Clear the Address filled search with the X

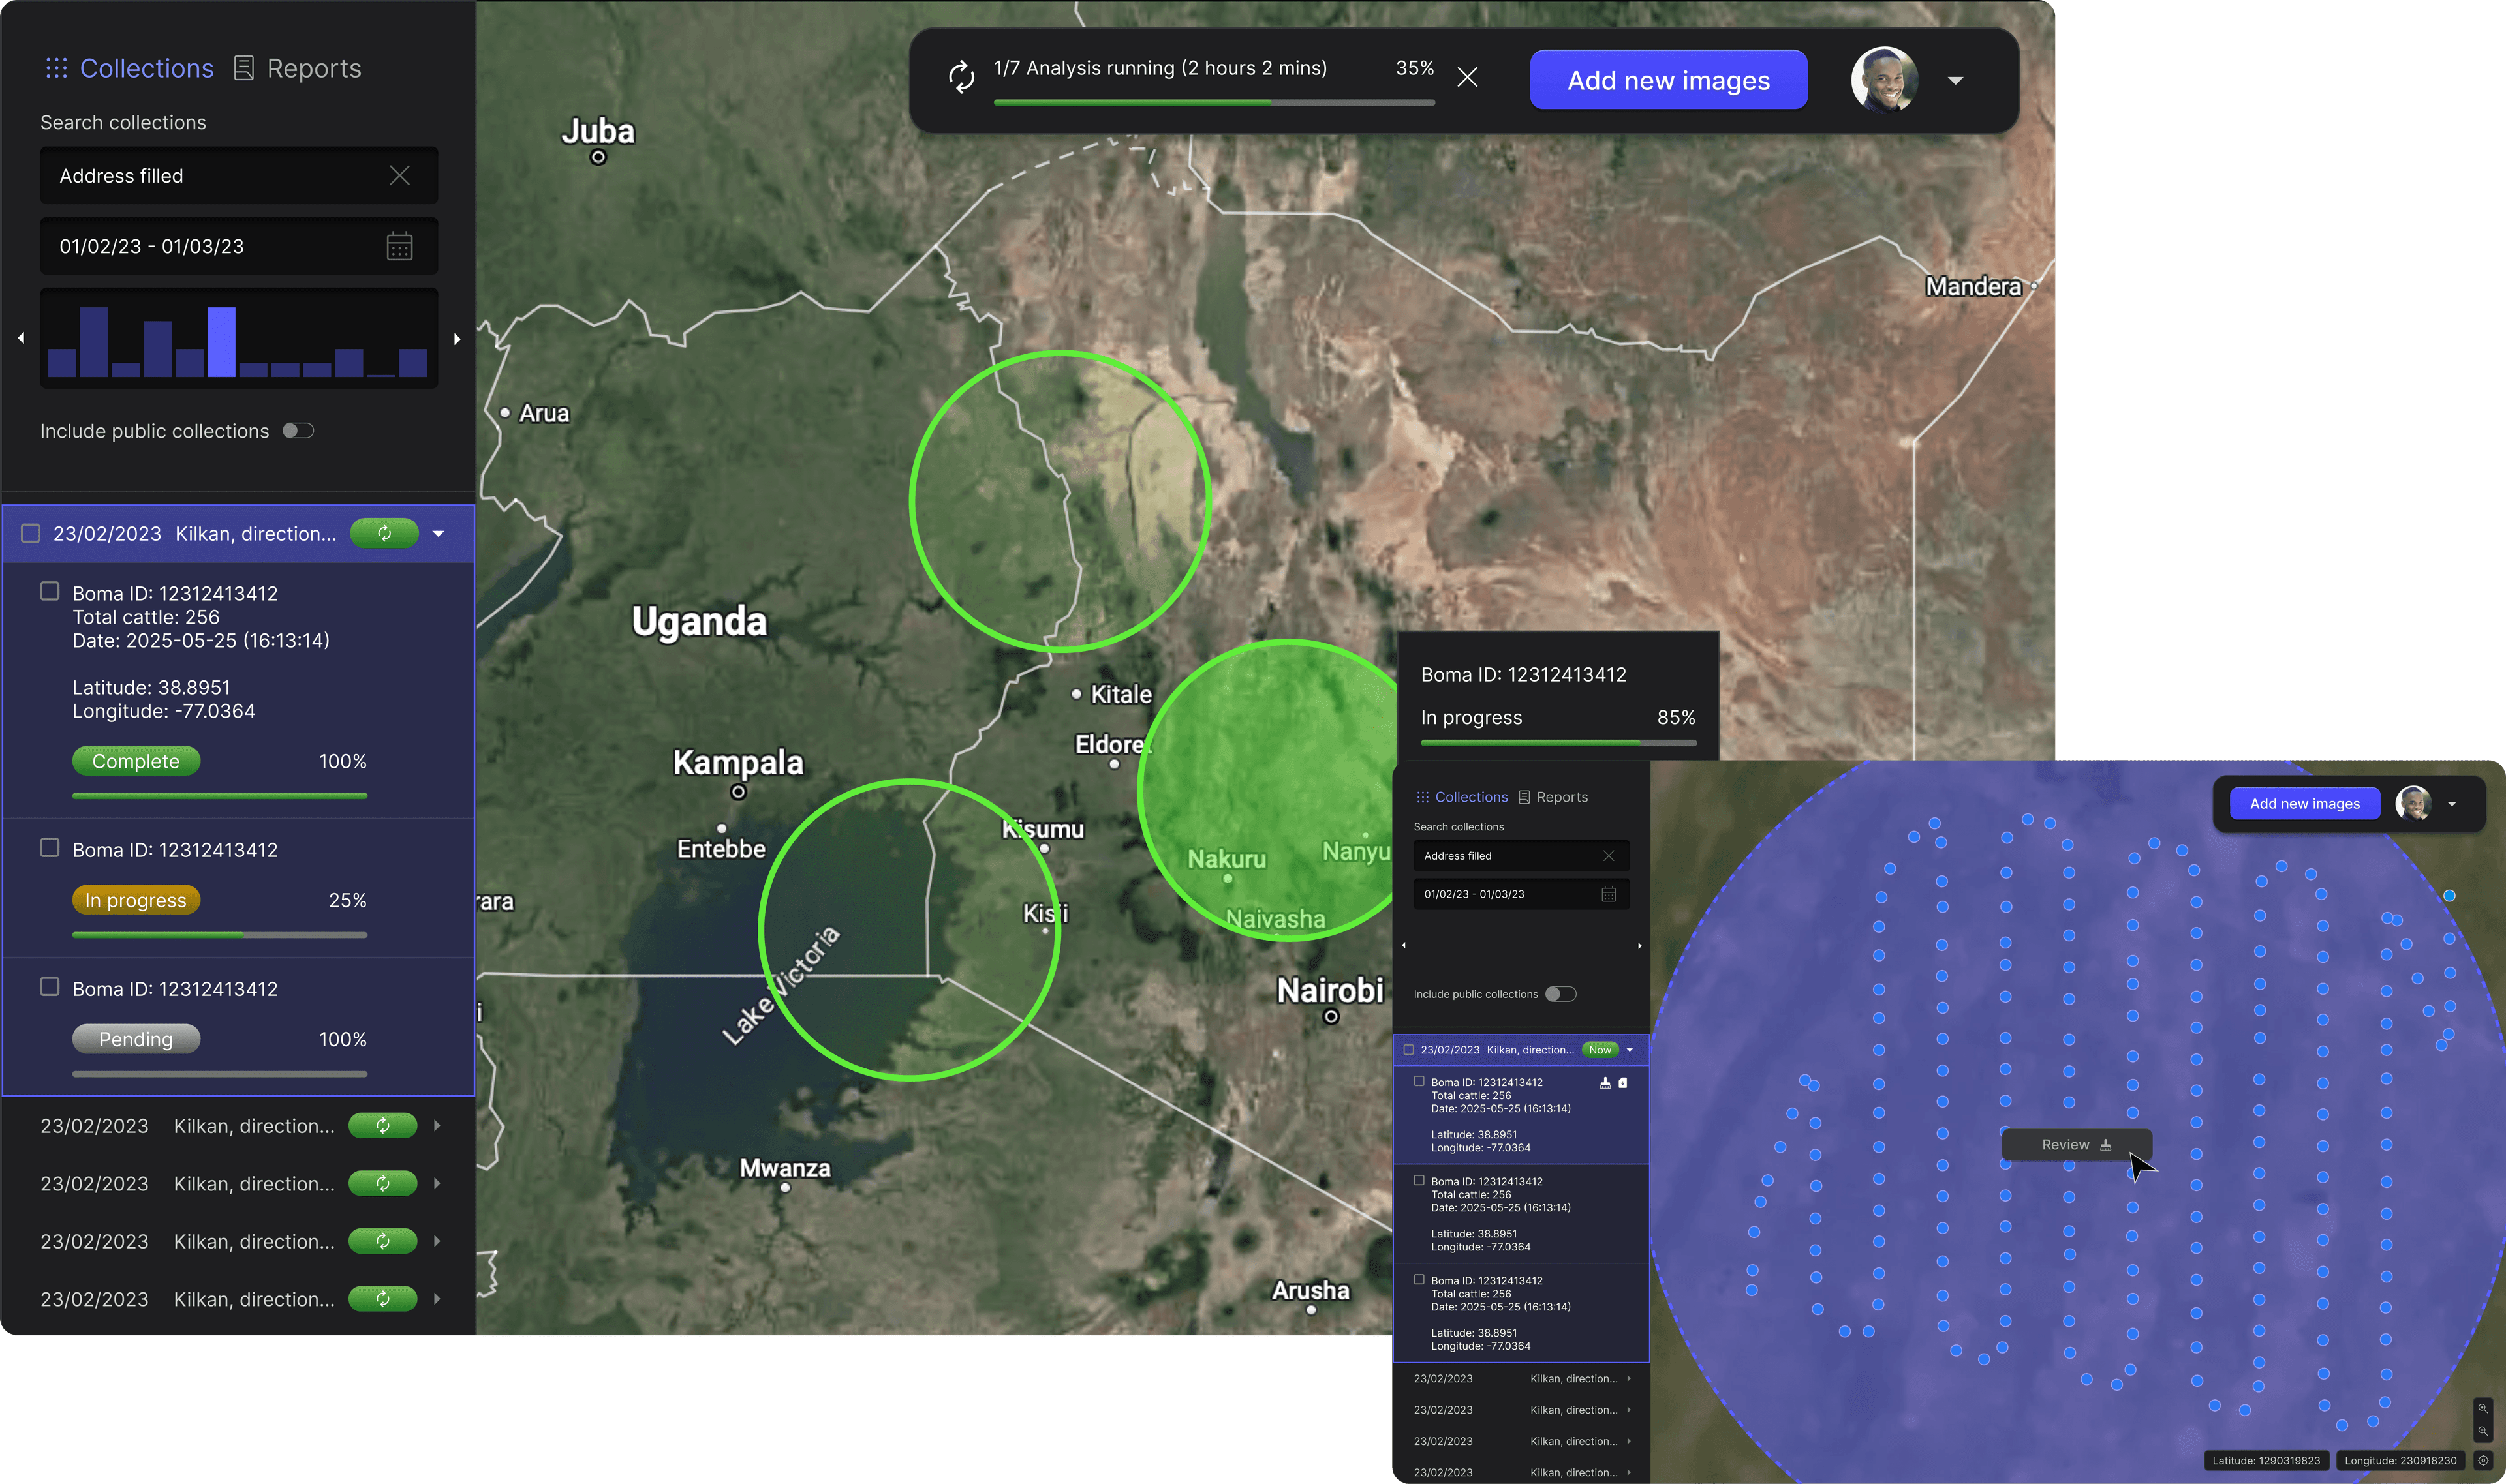[399, 175]
